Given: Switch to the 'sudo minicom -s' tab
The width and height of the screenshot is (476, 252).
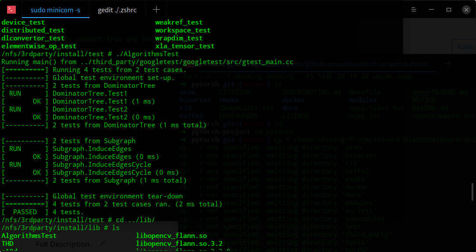Looking at the screenshot, I should click(56, 10).
